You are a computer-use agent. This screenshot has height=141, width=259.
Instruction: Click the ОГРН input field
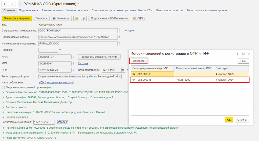[x=55, y=70]
